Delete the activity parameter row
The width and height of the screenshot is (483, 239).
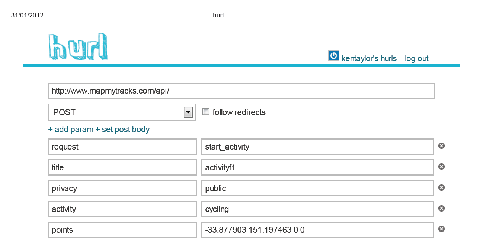click(441, 209)
